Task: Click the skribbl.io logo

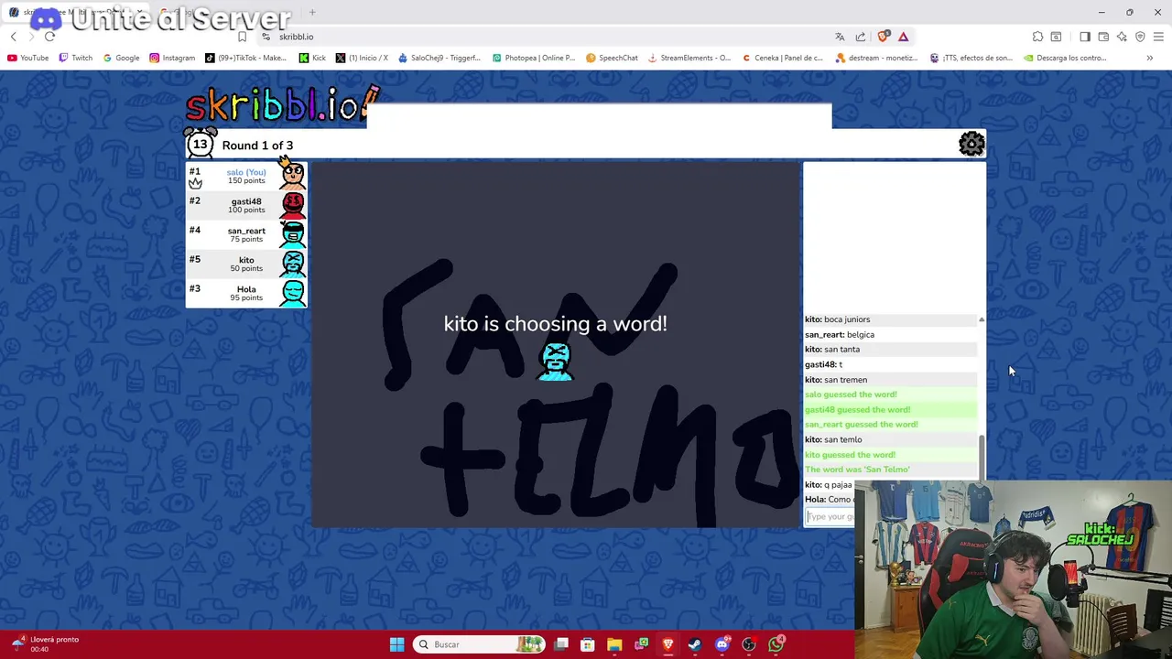Action: click(281, 105)
